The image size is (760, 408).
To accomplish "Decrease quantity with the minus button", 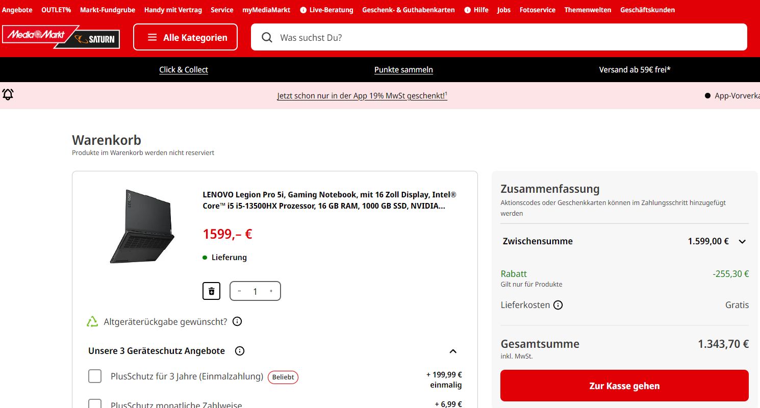I will point(239,291).
